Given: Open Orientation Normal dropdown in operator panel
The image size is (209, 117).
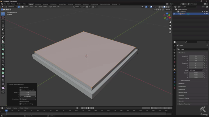Looking at the screenshot, I should pyautogui.click(x=28, y=99).
